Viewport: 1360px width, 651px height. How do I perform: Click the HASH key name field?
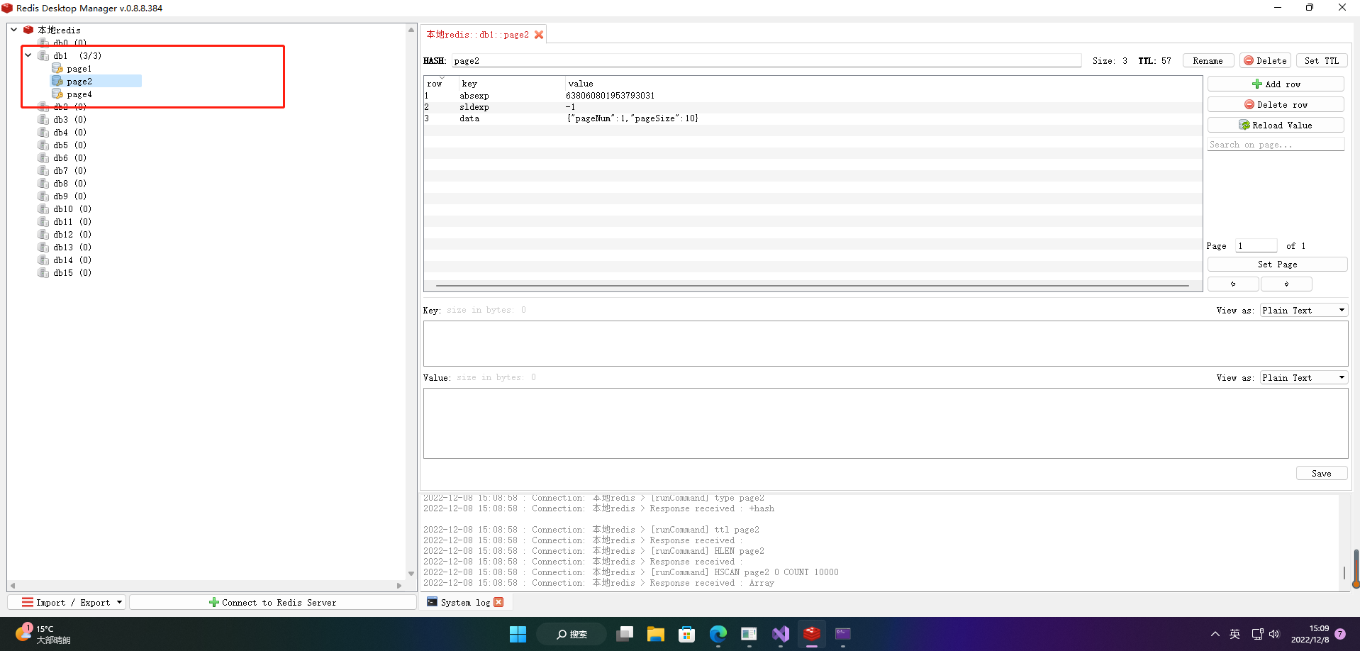tap(767, 61)
